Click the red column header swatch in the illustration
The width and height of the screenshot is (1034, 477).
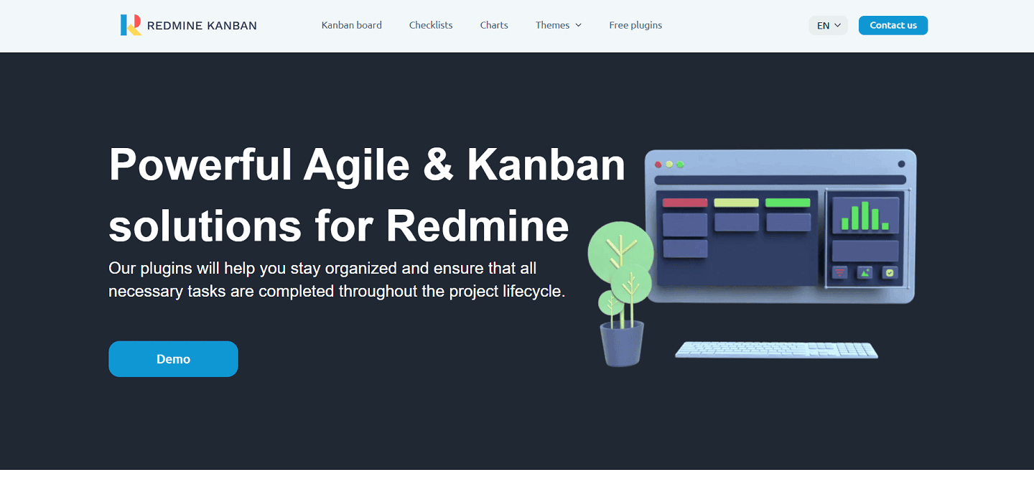pyautogui.click(x=684, y=203)
